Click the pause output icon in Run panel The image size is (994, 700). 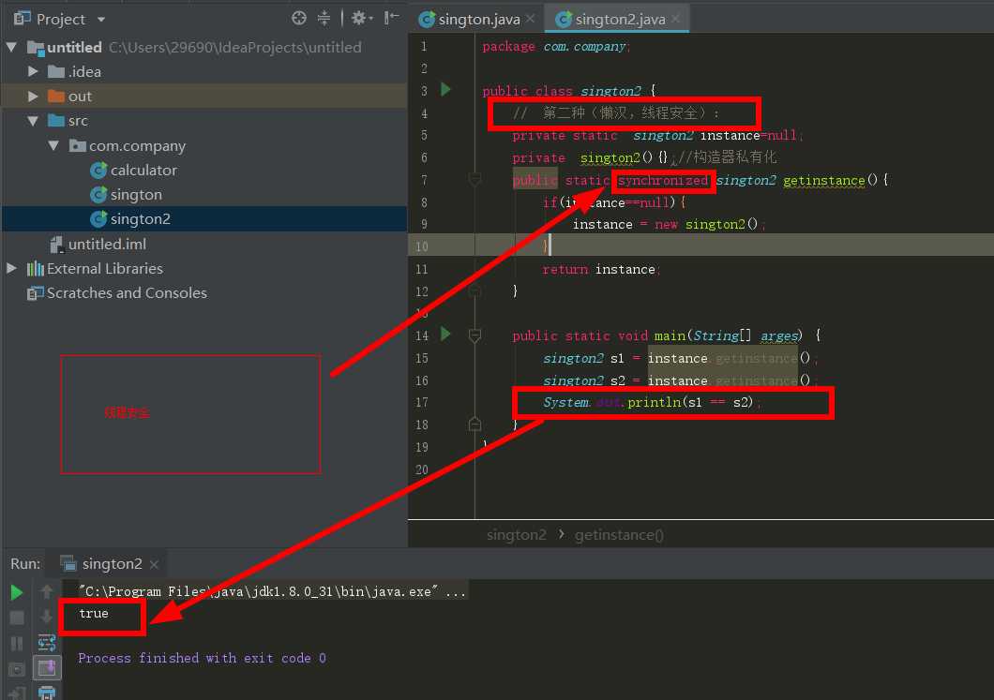(17, 644)
